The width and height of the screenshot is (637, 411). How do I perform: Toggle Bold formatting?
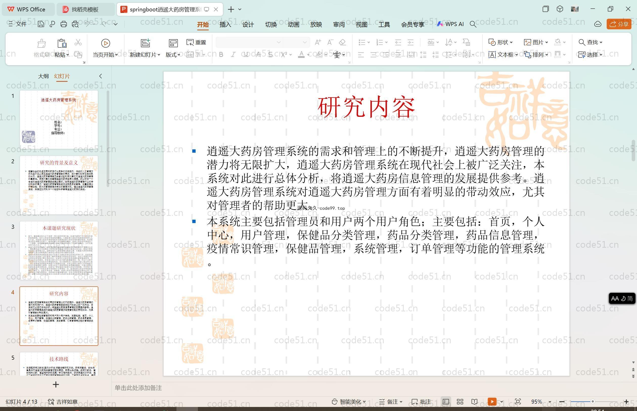coord(221,55)
